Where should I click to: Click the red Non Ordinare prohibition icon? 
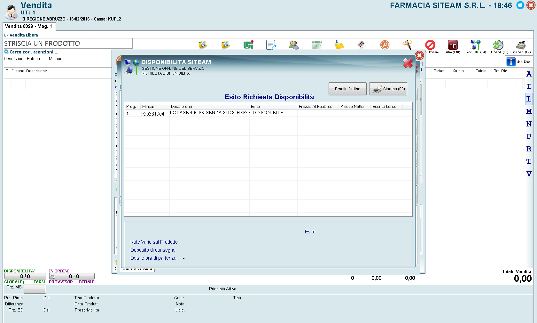(430, 45)
